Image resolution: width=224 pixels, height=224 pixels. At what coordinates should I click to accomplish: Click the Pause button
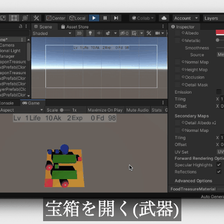[x=105, y=18]
